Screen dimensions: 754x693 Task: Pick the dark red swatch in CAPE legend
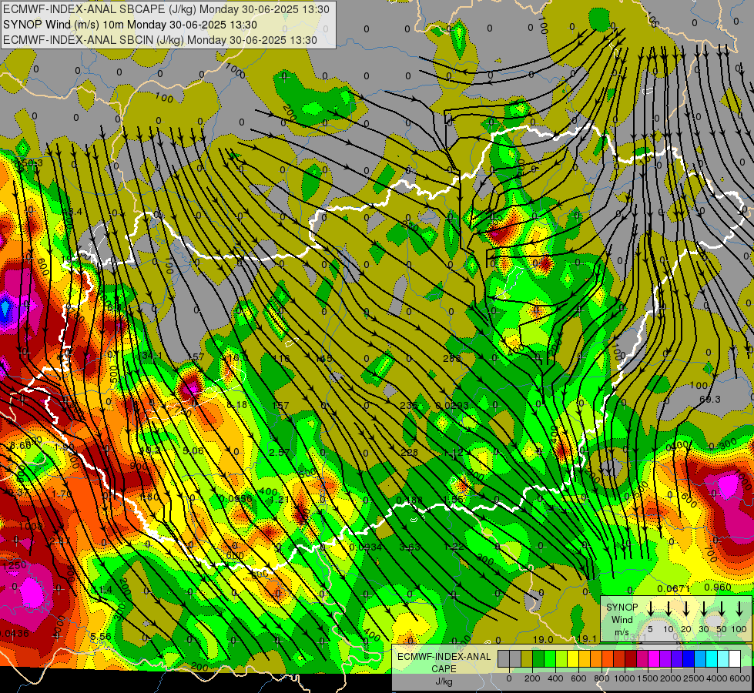pyautogui.click(x=631, y=658)
